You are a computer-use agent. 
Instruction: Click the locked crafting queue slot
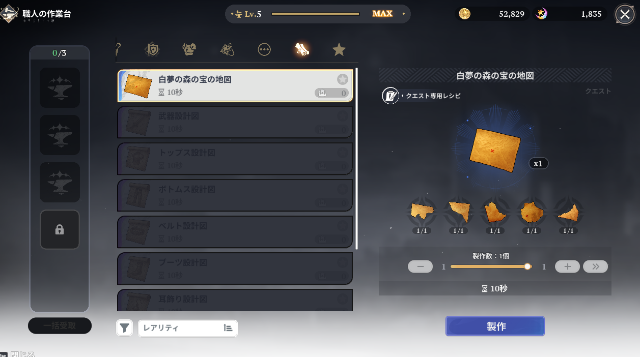(x=60, y=229)
